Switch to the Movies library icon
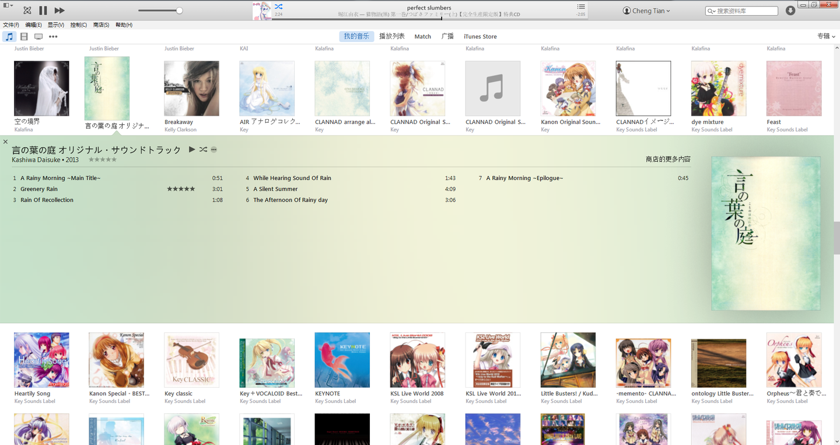Screen dimensions: 840x445 tap(24, 36)
